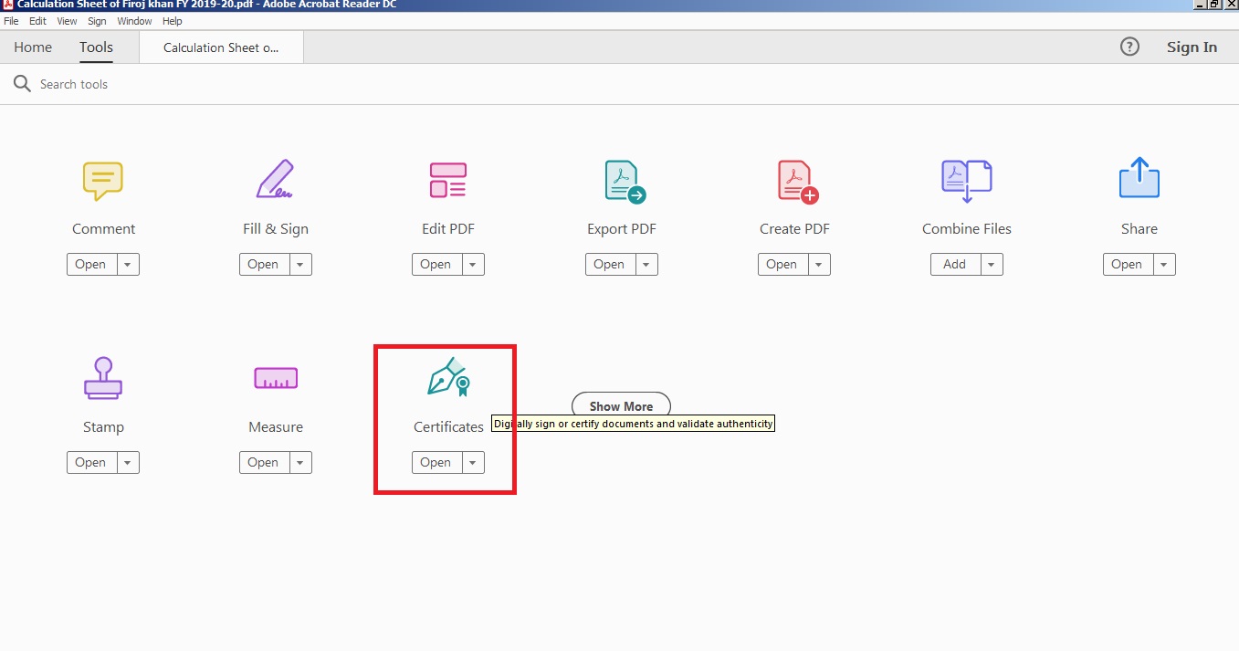Switch to the Home tab

click(x=33, y=47)
